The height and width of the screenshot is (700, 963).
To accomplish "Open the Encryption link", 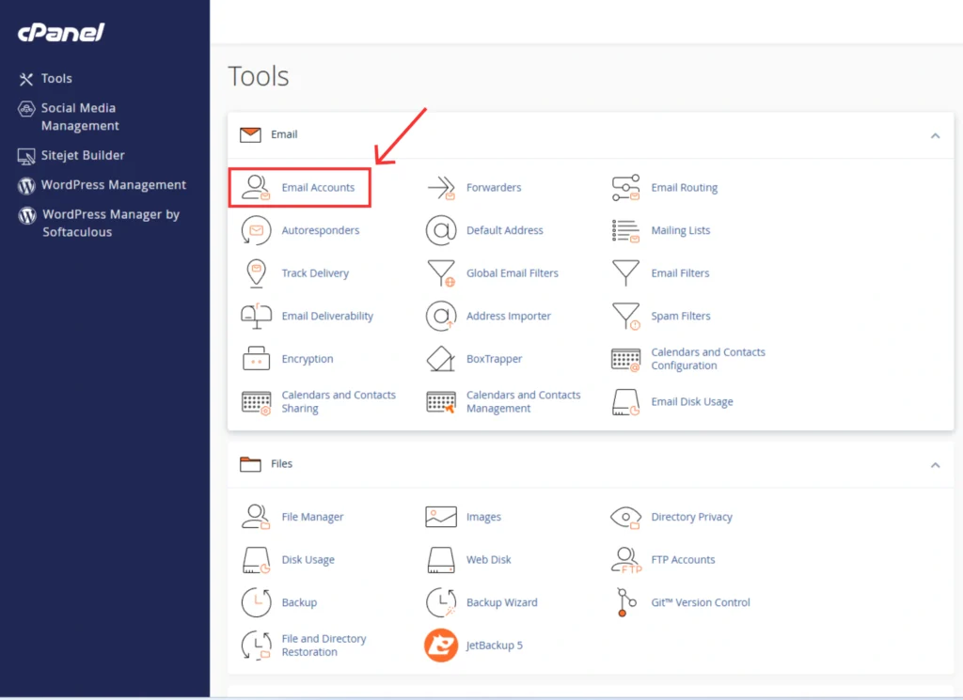I will click(x=308, y=359).
